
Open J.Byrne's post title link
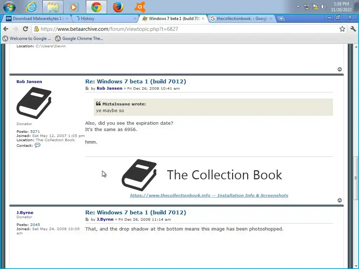click(x=136, y=213)
